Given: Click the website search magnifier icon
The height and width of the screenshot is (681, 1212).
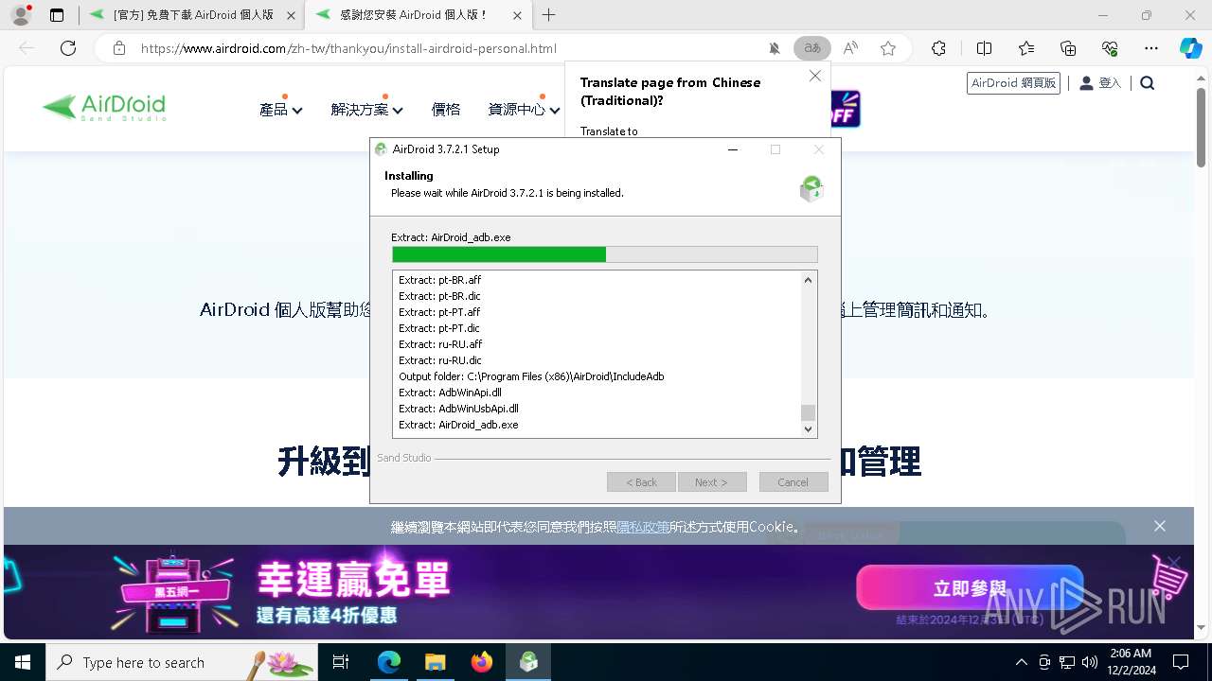Looking at the screenshot, I should click(1148, 83).
